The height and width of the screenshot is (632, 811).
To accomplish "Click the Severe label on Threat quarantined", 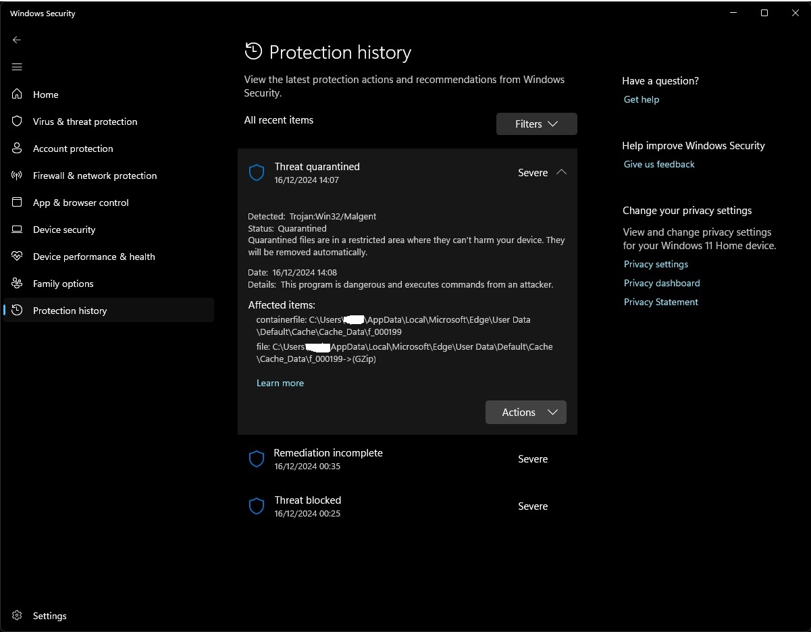I will click(533, 173).
